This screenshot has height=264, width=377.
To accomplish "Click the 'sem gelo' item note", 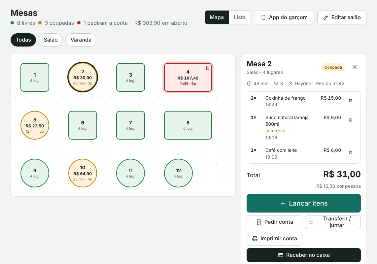I will 275,131.
